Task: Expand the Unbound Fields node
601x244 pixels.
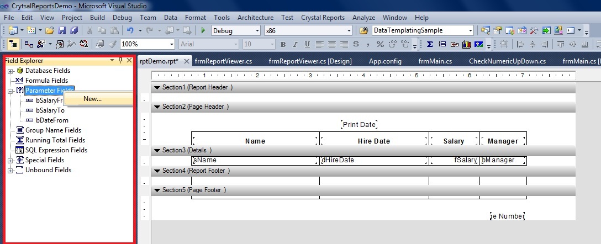Action: (x=10, y=171)
